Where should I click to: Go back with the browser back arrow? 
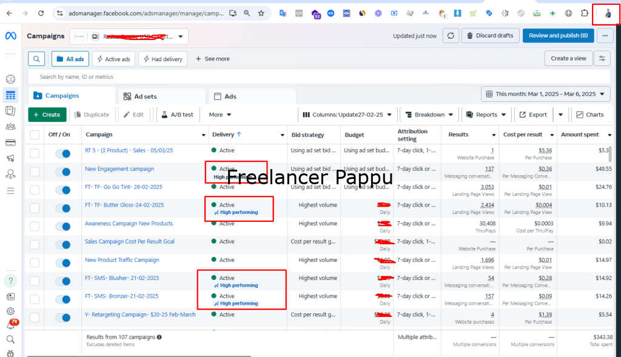click(9, 13)
